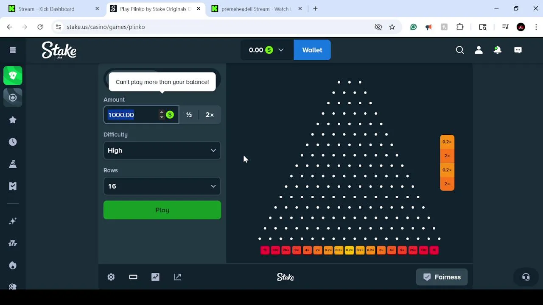Image resolution: width=543 pixels, height=305 pixels.
Task: Click the address bar URL stake.us/casino/games/plinko
Action: (x=106, y=27)
